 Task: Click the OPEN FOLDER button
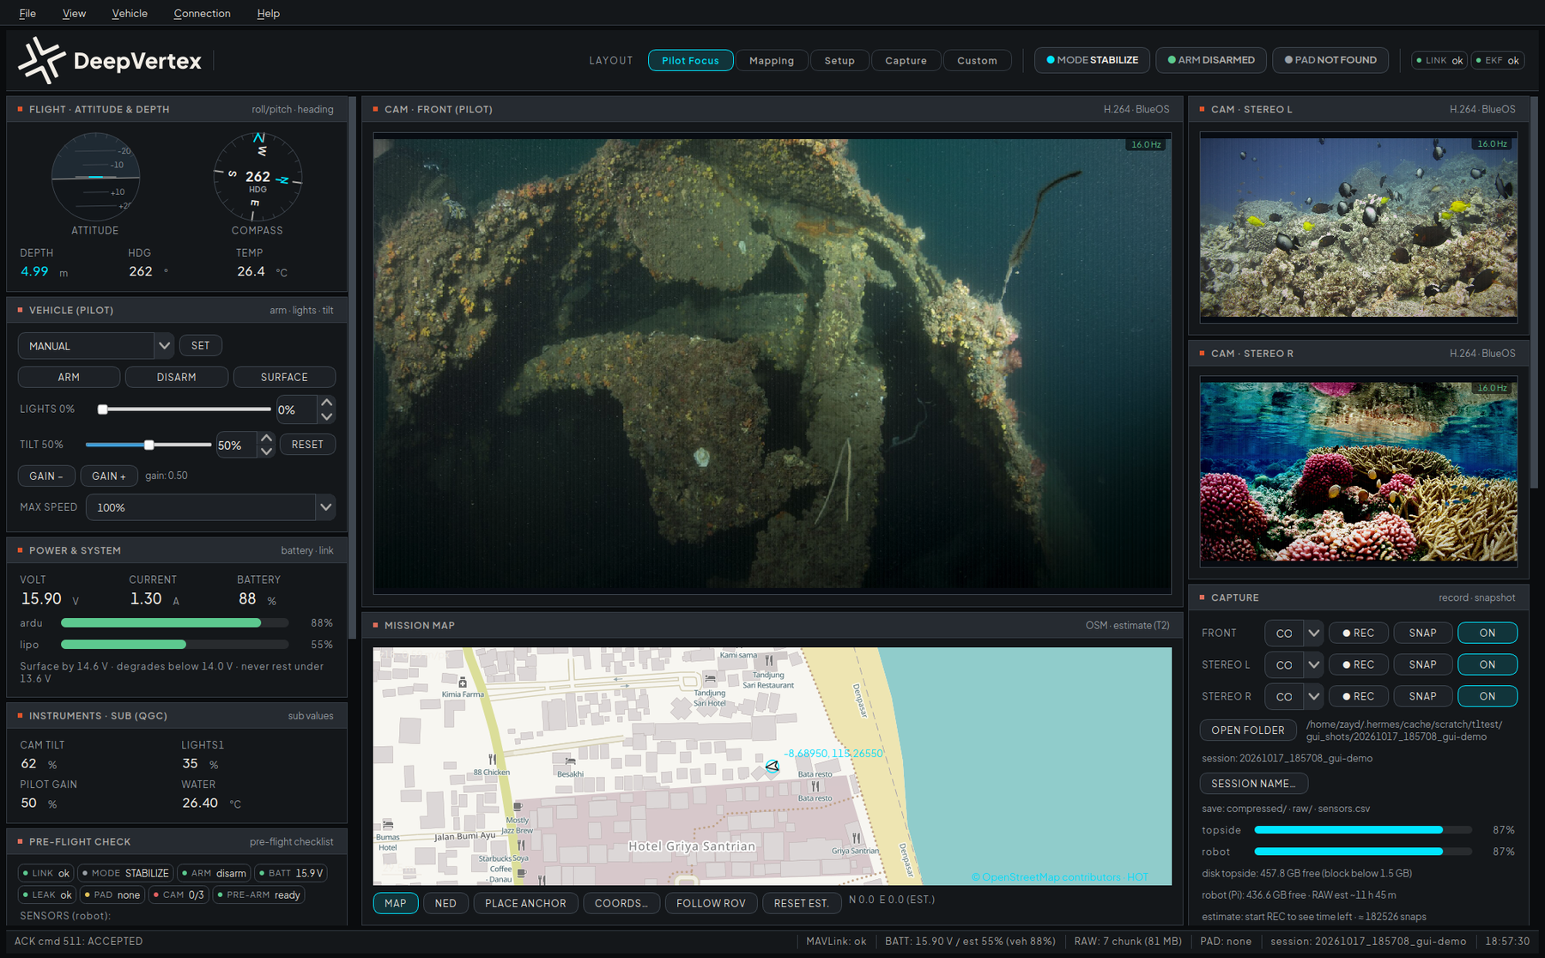click(x=1248, y=731)
